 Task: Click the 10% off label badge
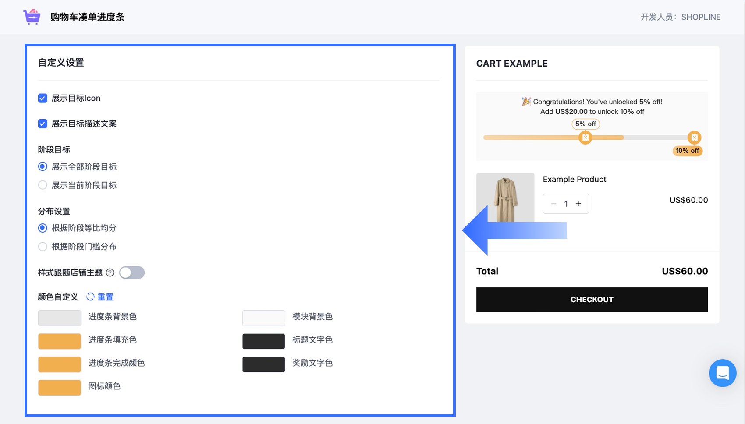coord(687,151)
